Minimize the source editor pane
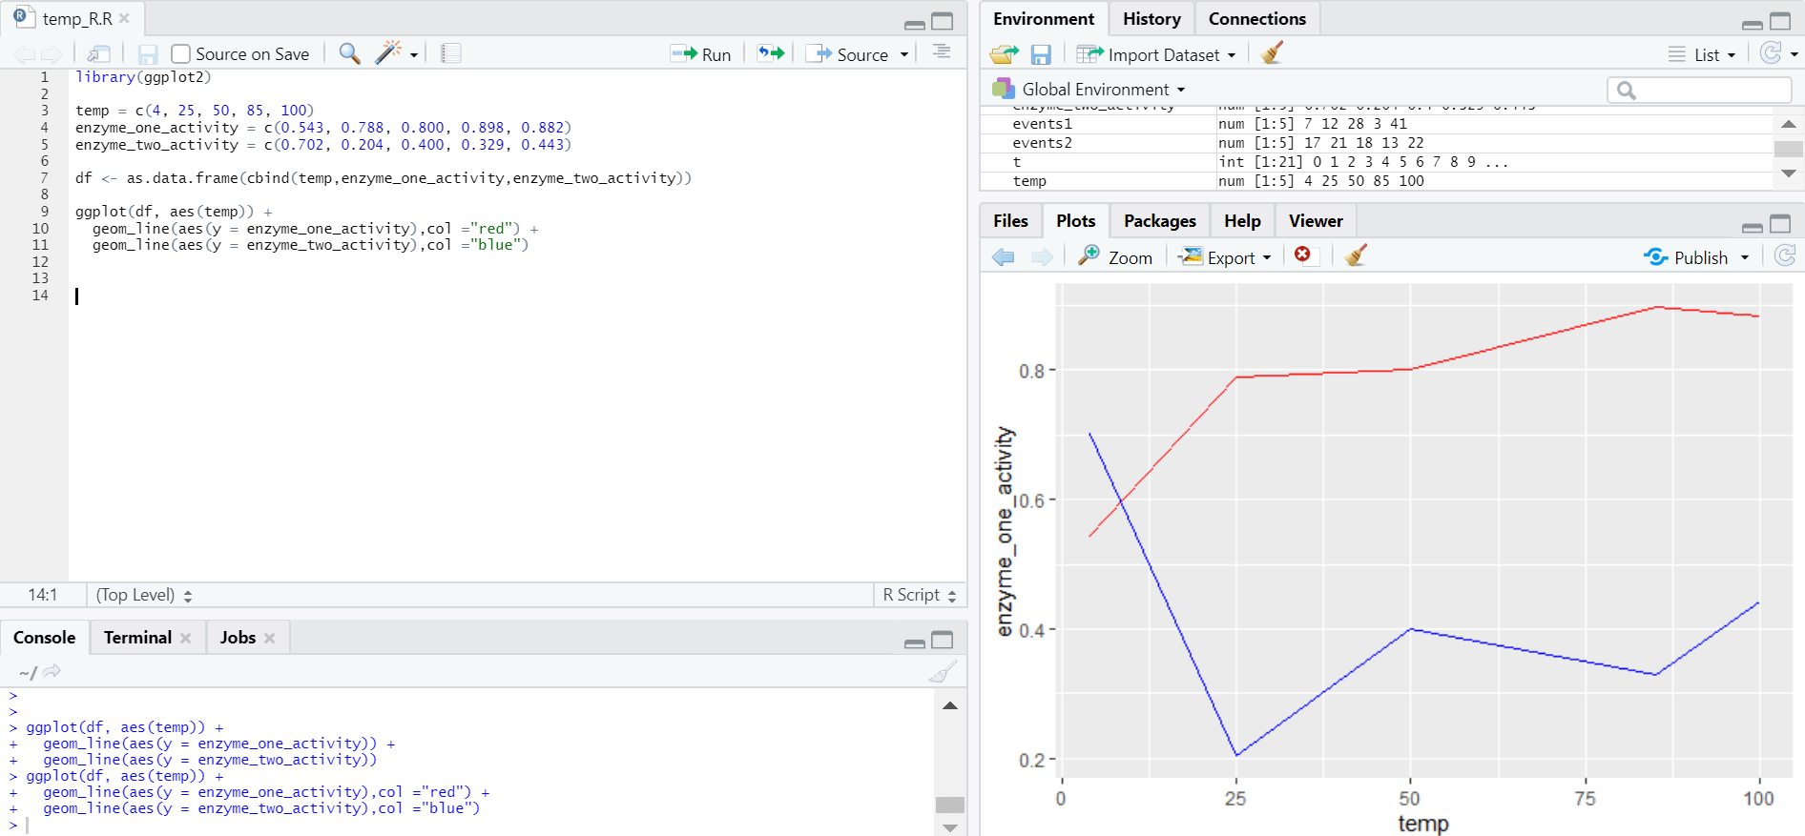This screenshot has width=1805, height=836. tap(914, 24)
